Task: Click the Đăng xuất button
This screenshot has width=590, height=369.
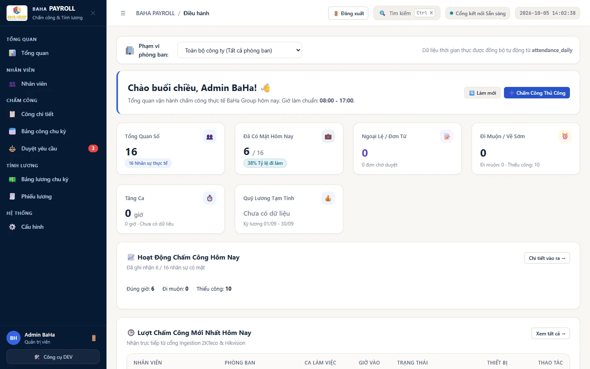Action: [348, 13]
